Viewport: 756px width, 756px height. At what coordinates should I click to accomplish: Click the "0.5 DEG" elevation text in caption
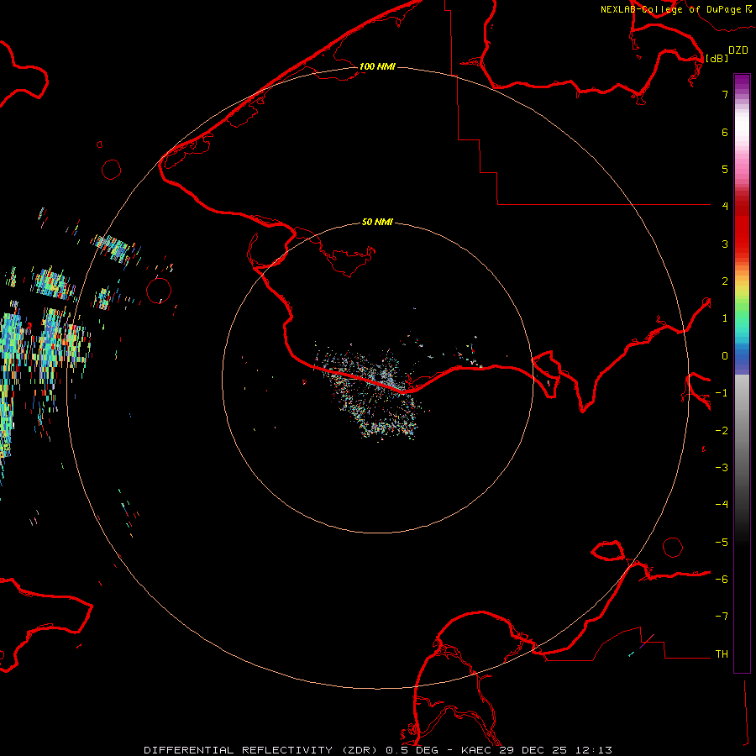click(x=412, y=750)
